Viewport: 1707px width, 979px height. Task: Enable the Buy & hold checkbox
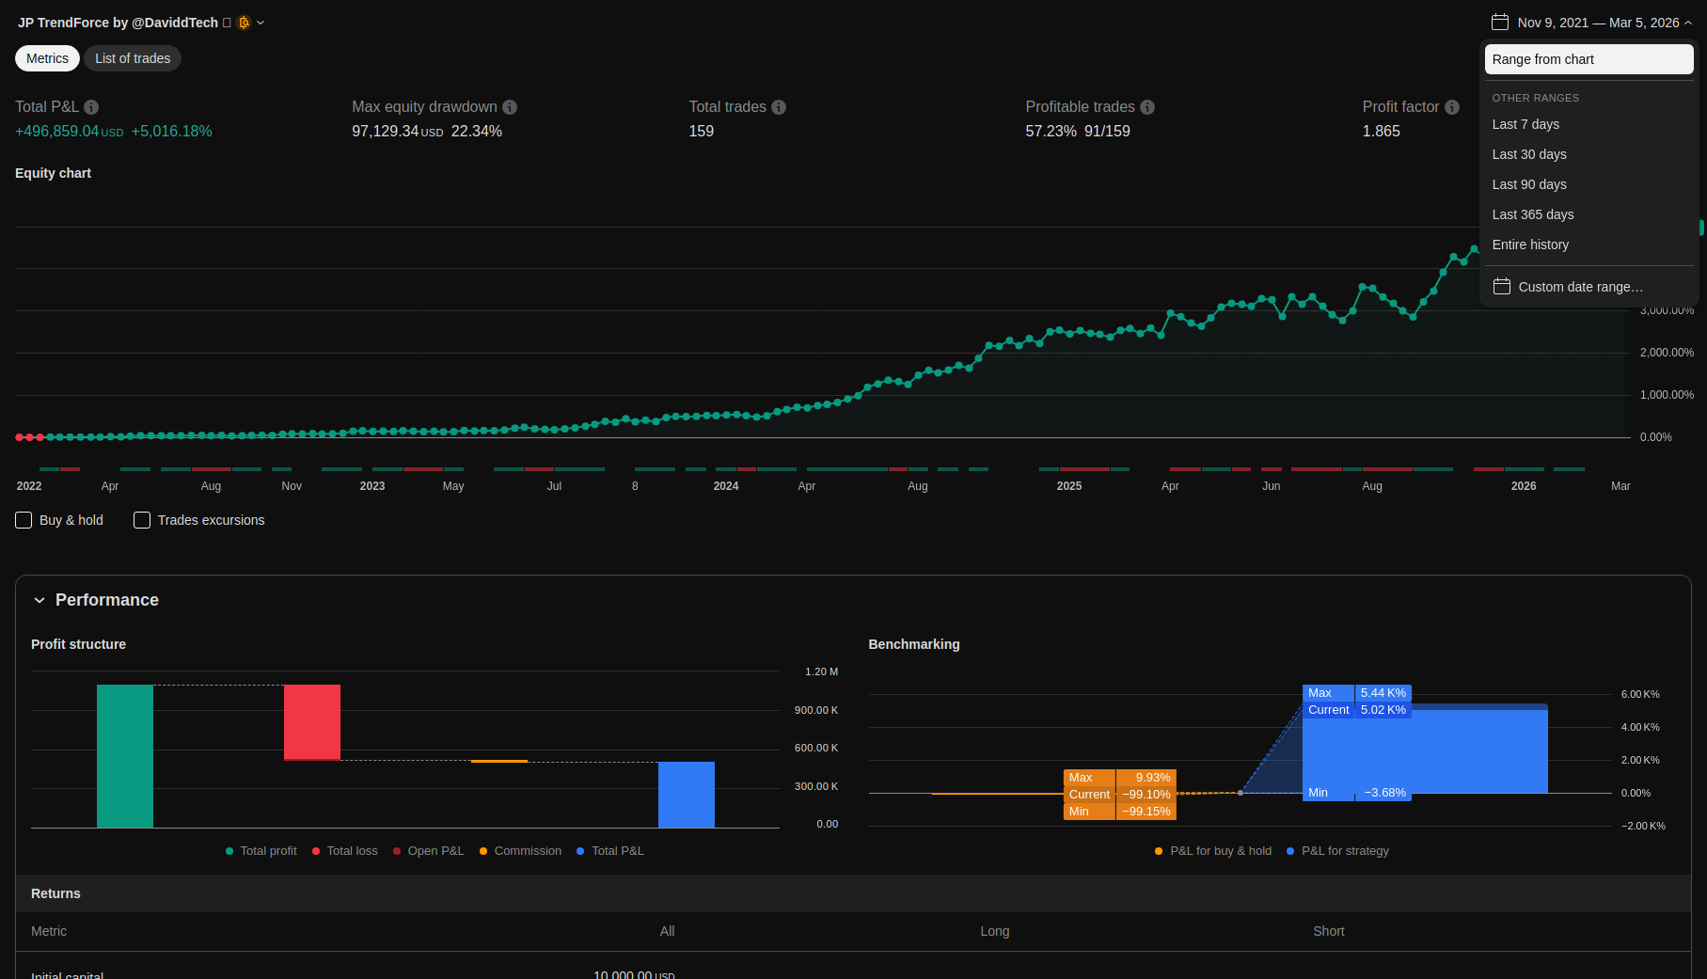point(24,520)
